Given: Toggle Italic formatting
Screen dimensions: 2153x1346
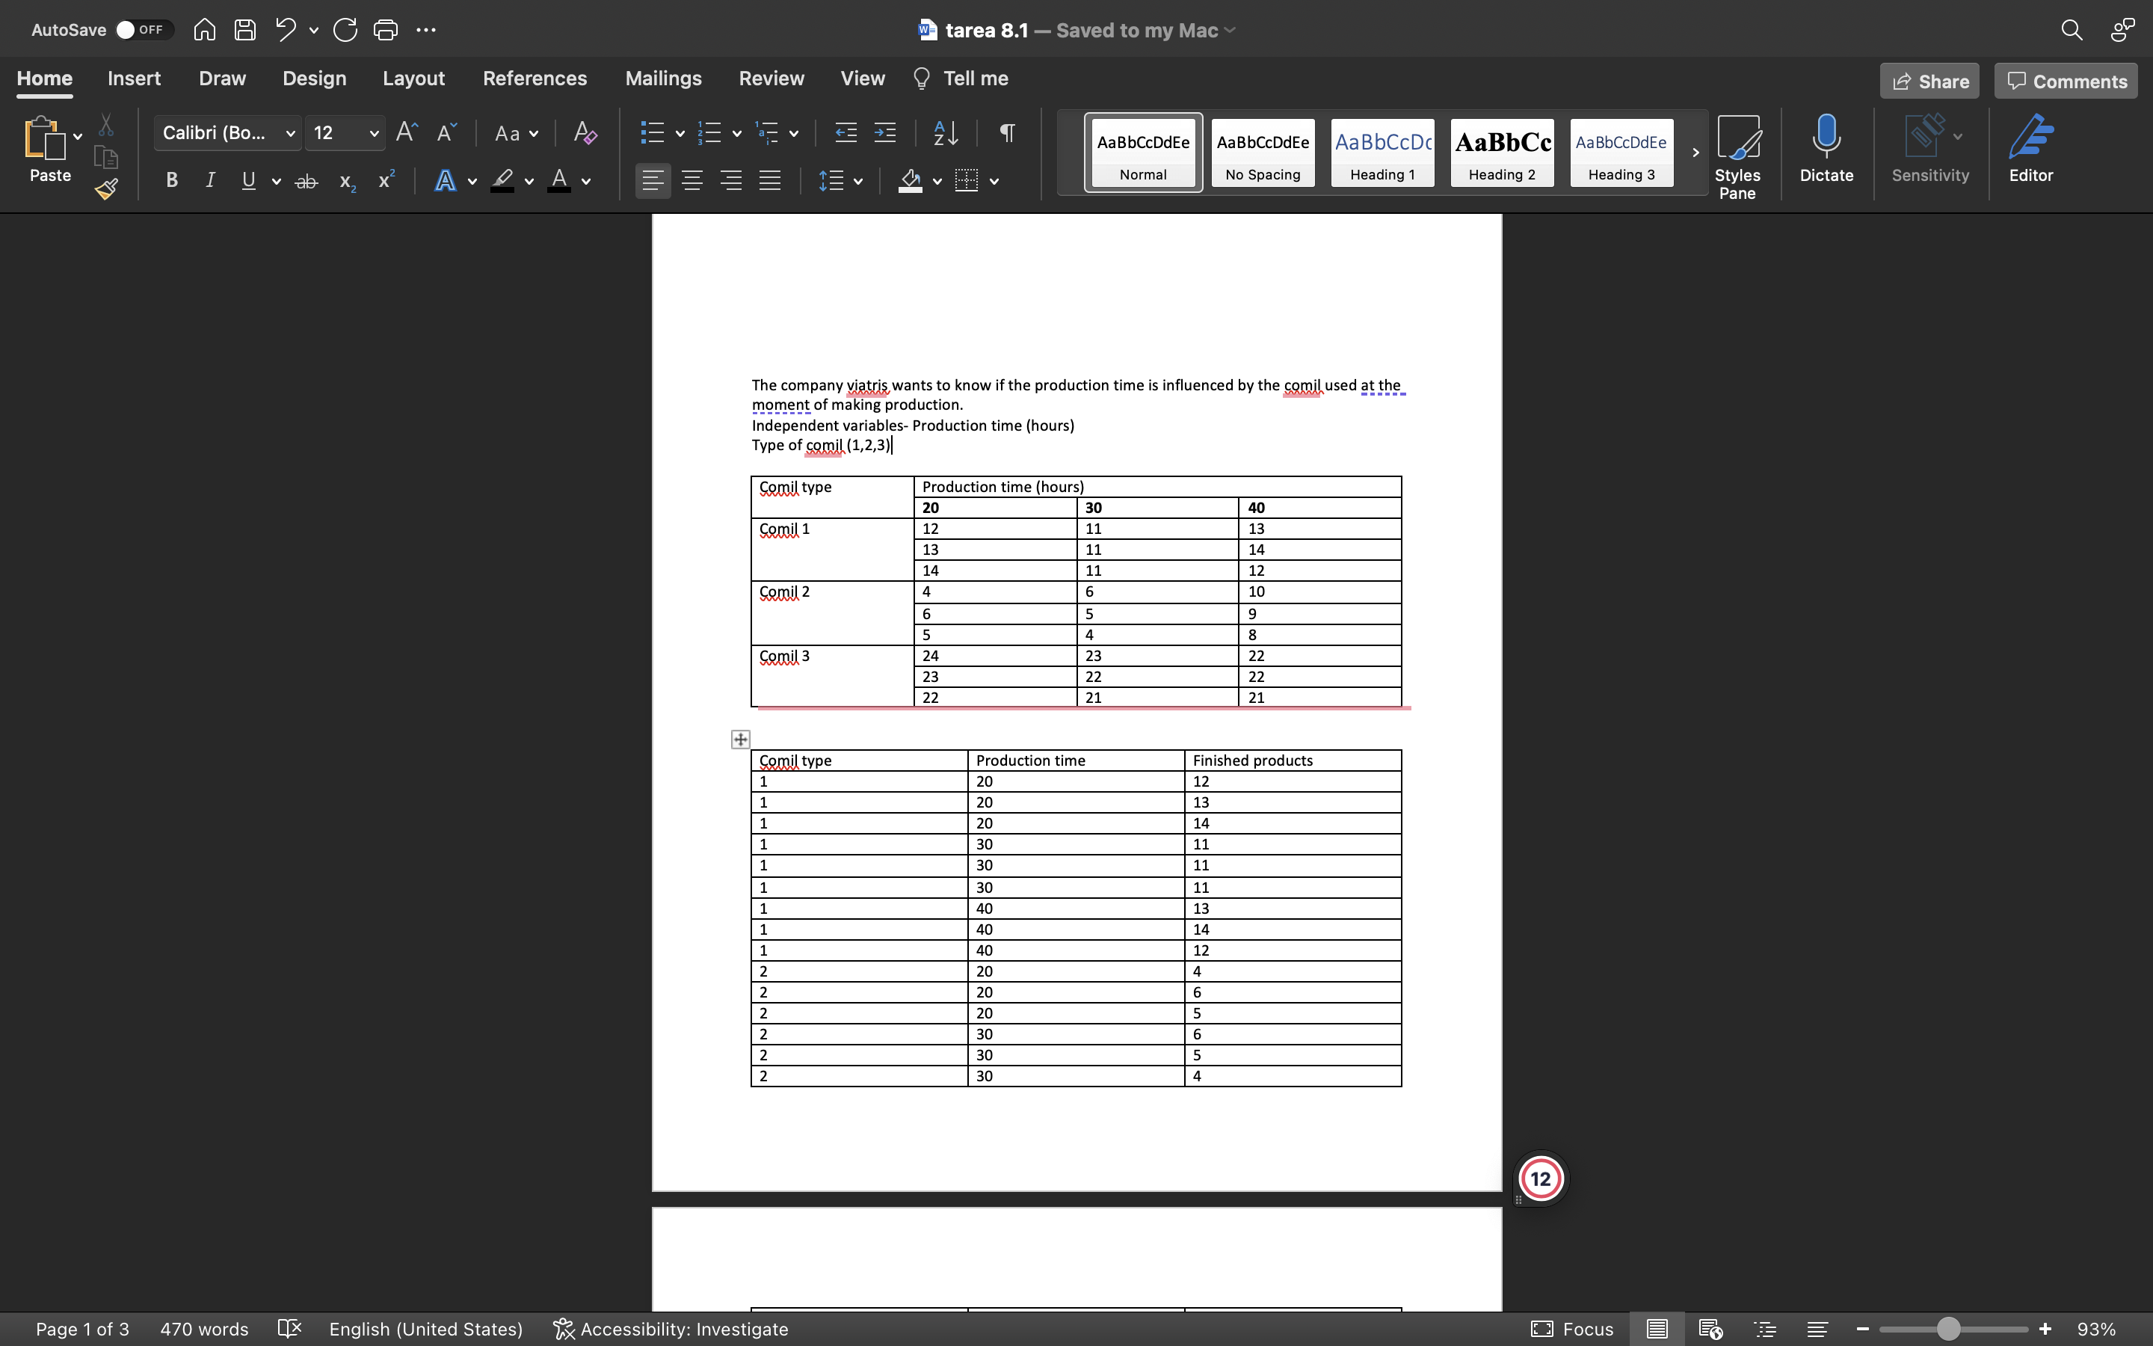Looking at the screenshot, I should click(210, 181).
